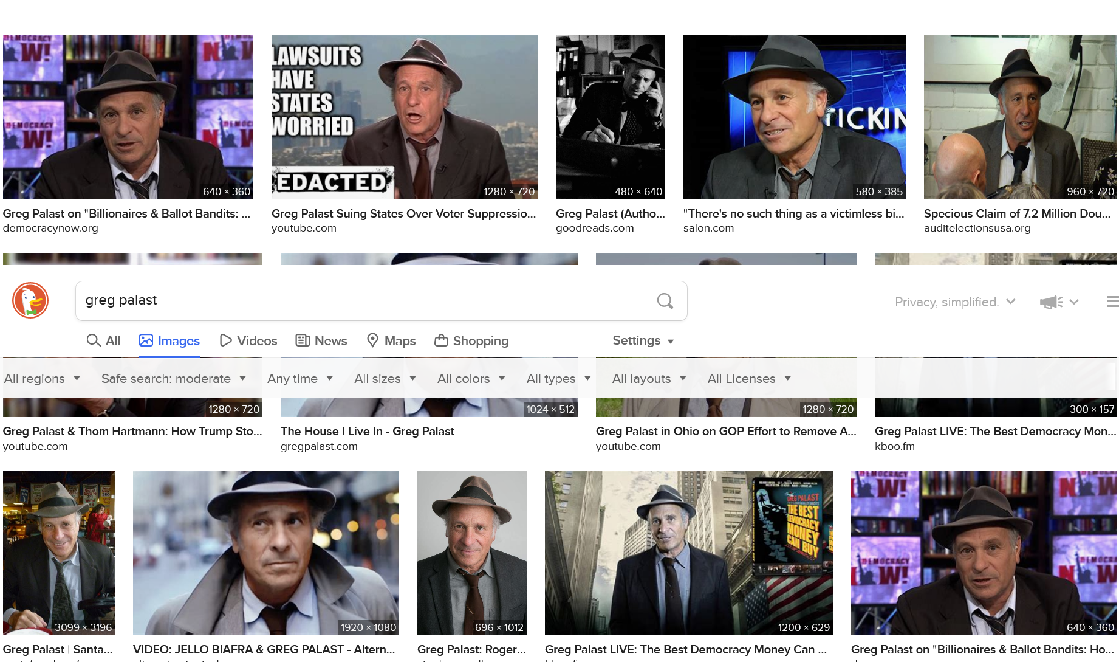Open the 3099 × 3196 Santa thumbnail
The image size is (1119, 662).
tap(59, 553)
